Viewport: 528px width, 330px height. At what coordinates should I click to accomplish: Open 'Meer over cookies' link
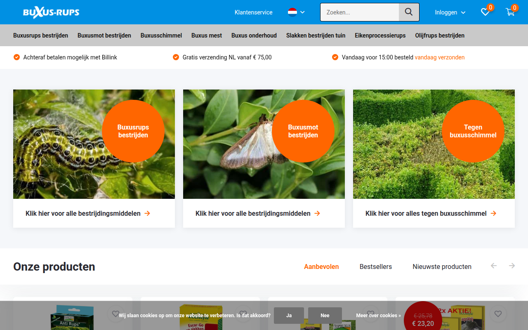[x=378, y=316]
